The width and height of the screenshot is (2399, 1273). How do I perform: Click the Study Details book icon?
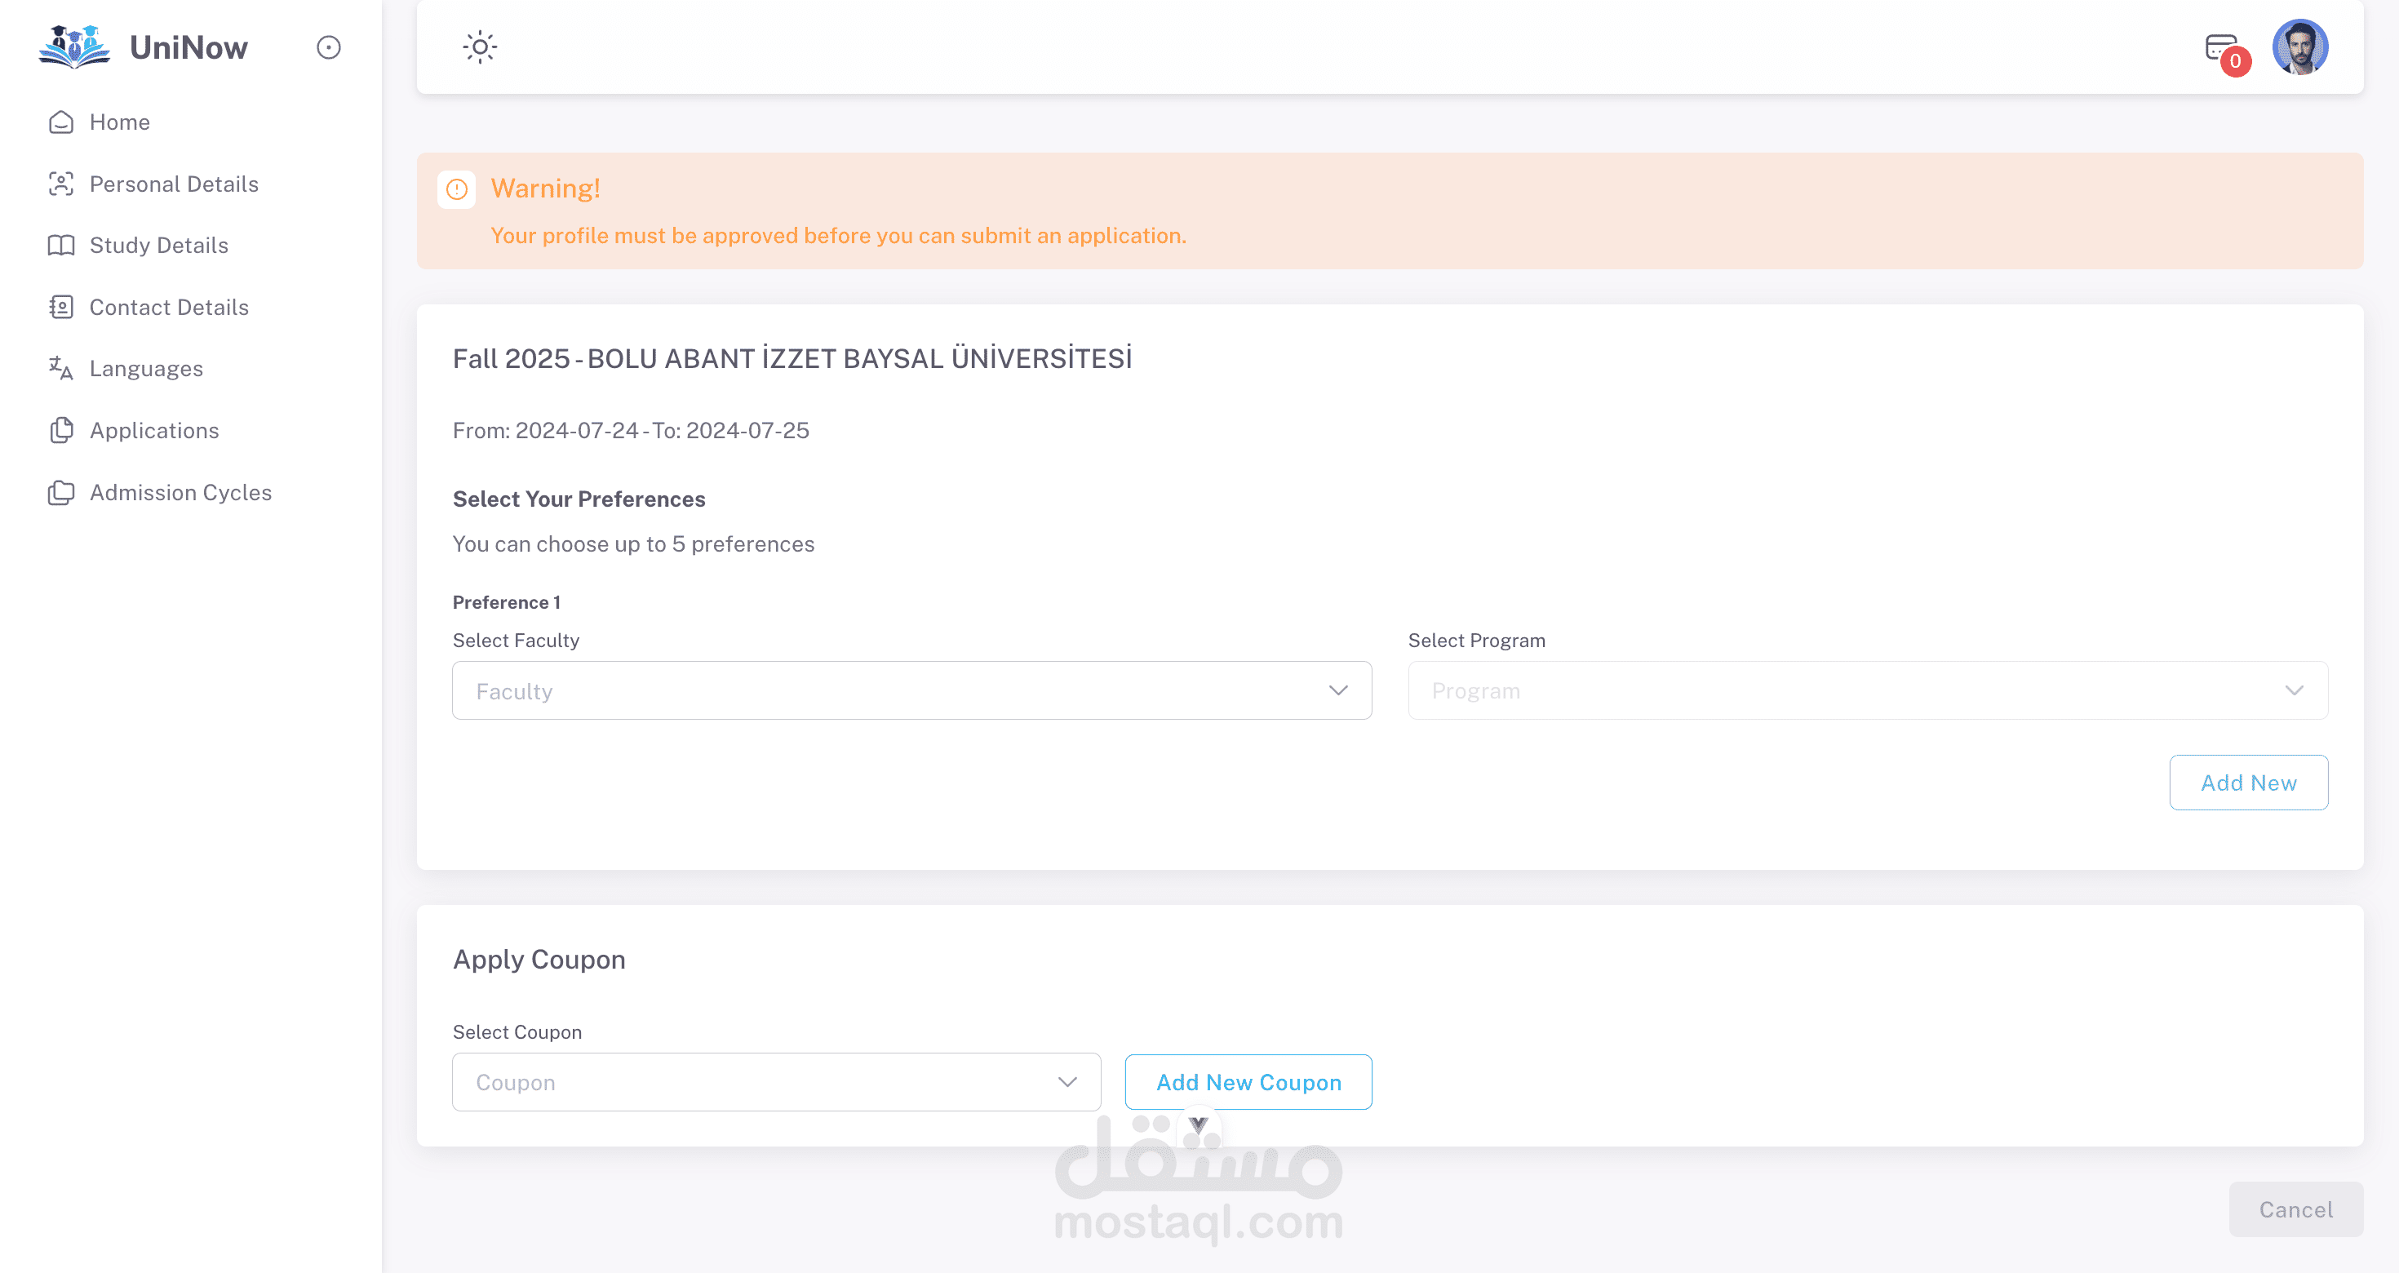point(61,245)
